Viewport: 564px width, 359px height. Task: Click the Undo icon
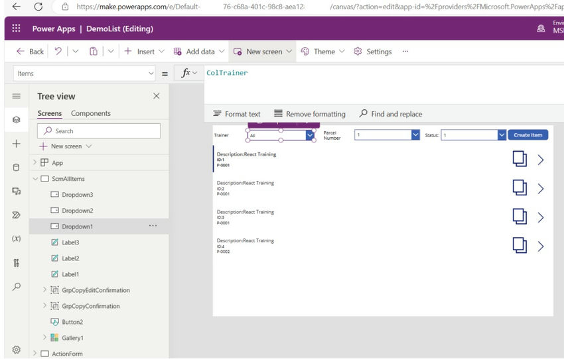tap(58, 52)
